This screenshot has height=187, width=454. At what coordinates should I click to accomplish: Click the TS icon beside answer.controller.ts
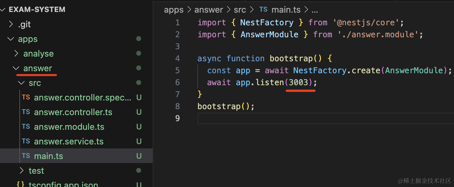tap(26, 112)
